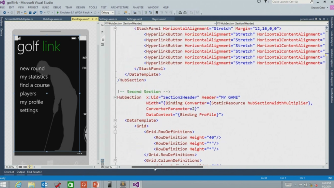Collapse the Grid.RowDefinitions region
This screenshot has width=334, height=188.
[x=115, y=132]
